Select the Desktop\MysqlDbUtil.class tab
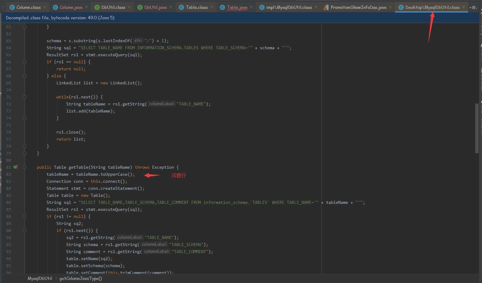482x283 pixels. tap(432, 7)
